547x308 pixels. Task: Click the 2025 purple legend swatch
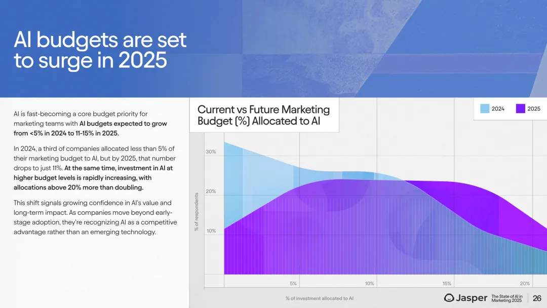[521, 108]
